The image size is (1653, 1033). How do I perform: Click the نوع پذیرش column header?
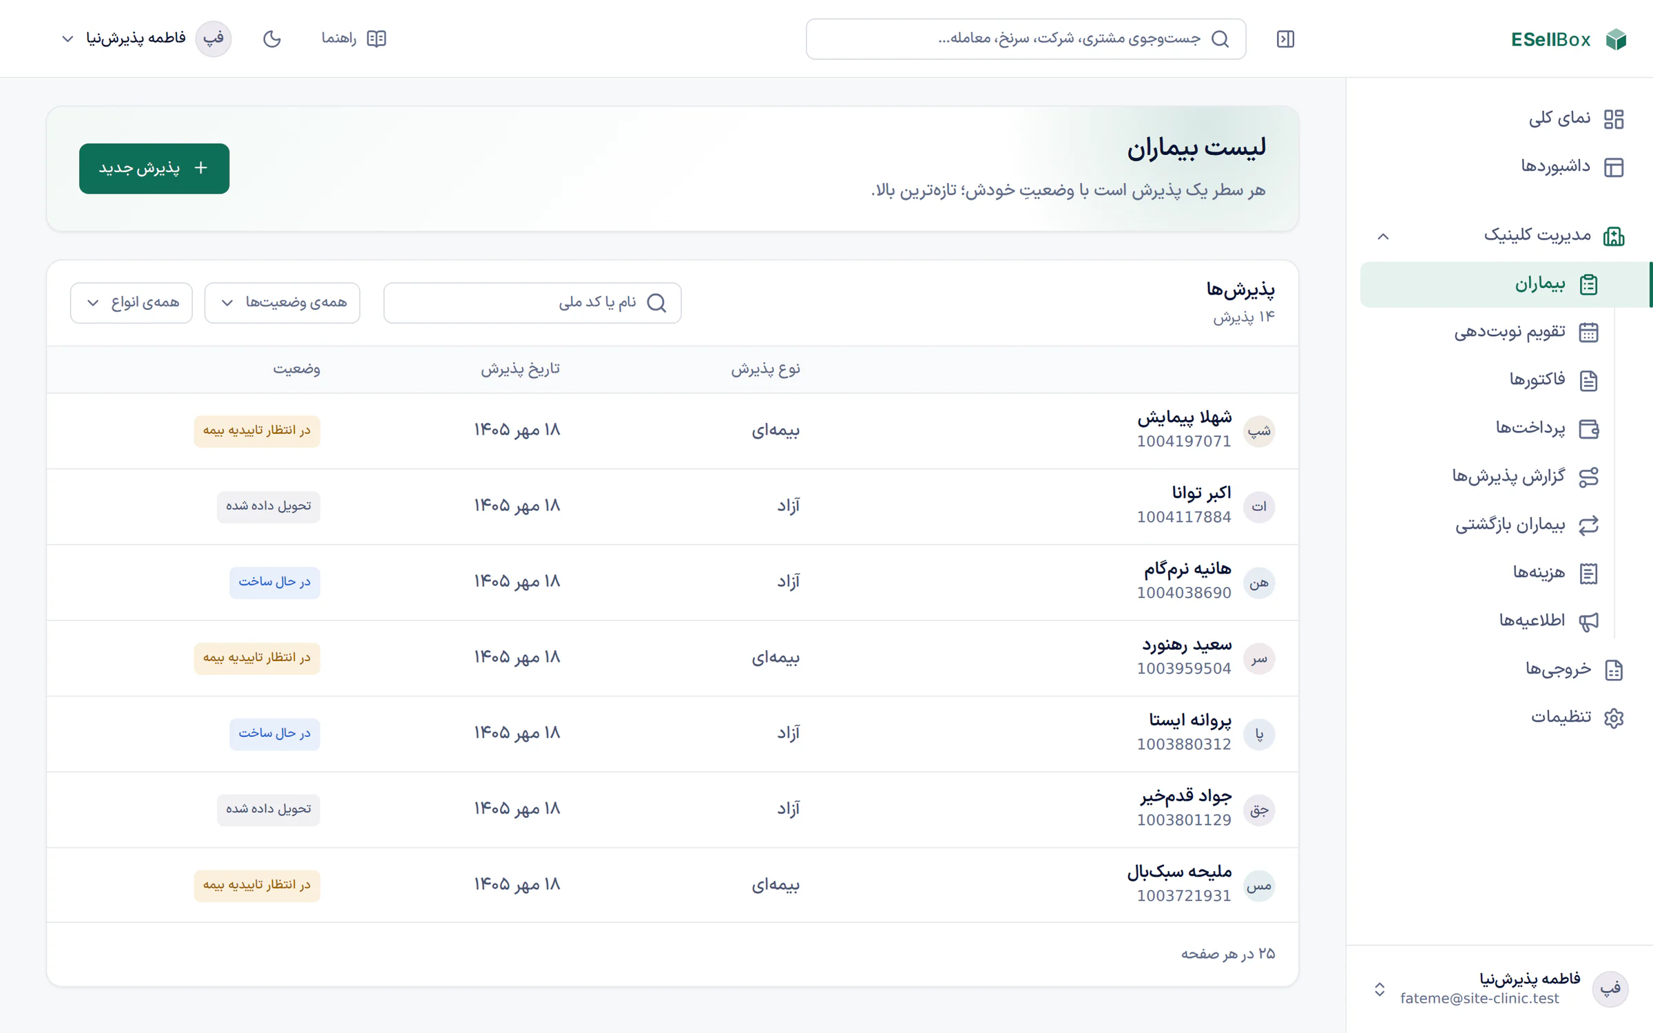coord(765,370)
